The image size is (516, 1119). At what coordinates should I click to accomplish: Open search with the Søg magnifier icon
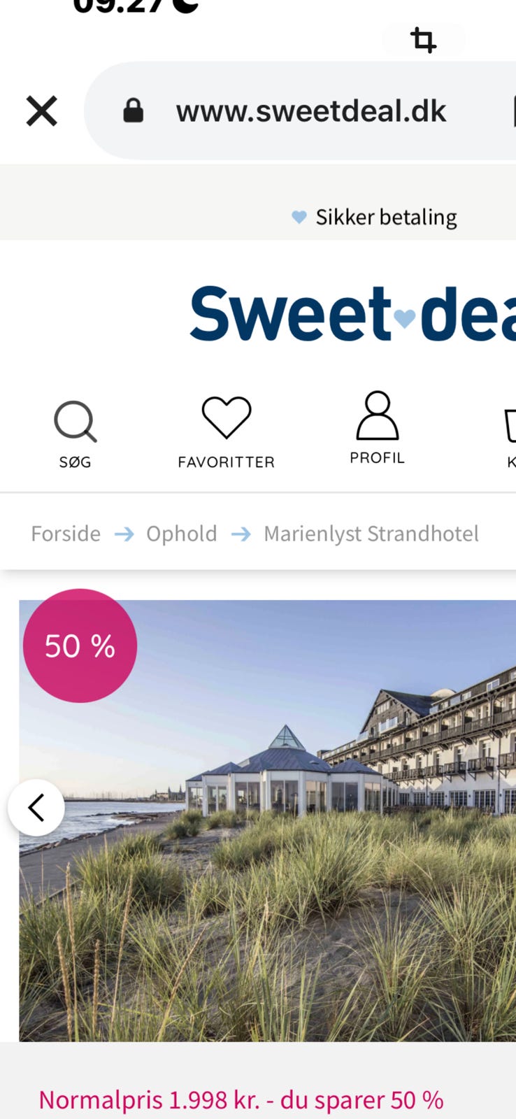coord(76,421)
